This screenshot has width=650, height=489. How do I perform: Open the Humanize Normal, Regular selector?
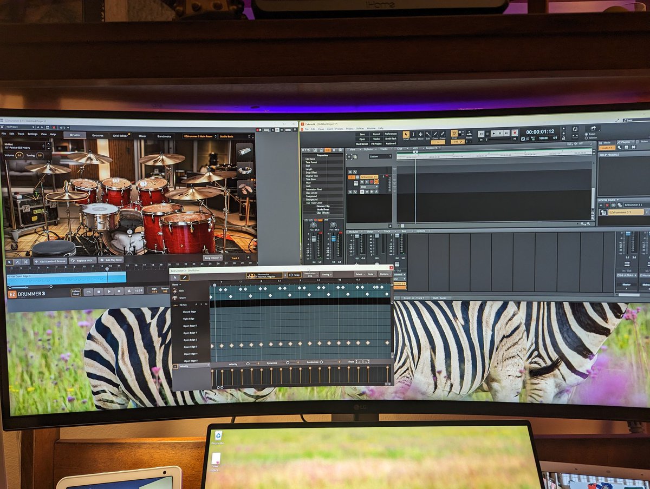point(264,275)
